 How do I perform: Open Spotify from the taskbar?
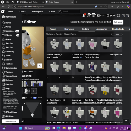pyautogui.click(x=80, y=128)
